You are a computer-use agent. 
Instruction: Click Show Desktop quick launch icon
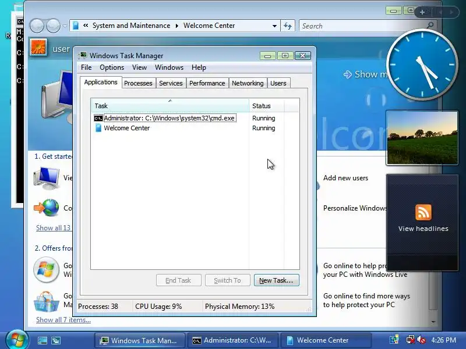(42, 340)
